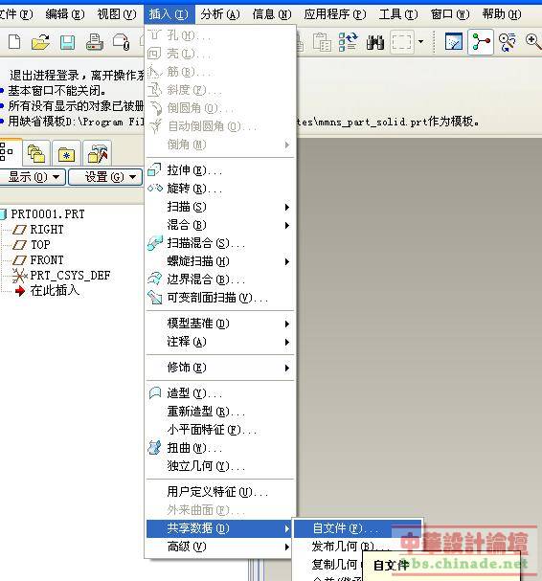Print using the printer toolbar icon
The height and width of the screenshot is (581, 542).
94,42
